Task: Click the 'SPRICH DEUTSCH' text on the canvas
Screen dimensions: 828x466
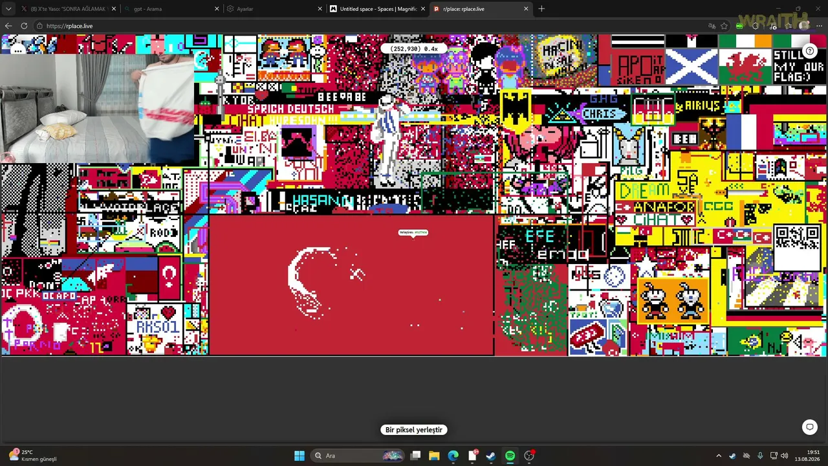Action: point(290,109)
